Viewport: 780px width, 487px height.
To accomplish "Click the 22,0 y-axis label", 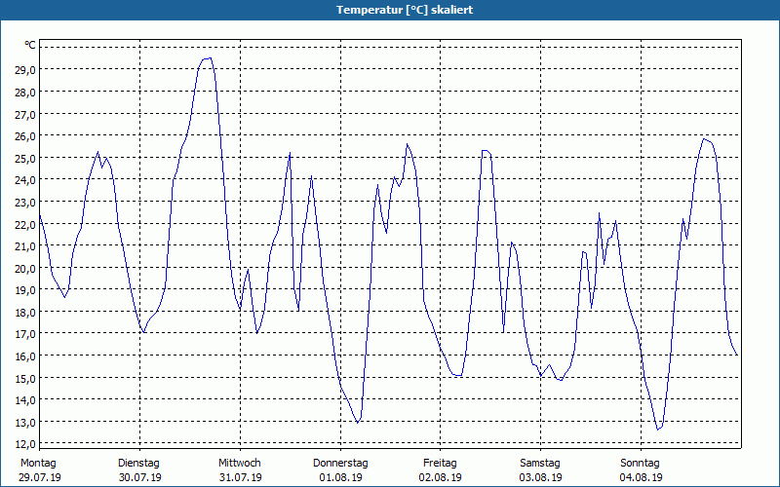I will click(25, 225).
